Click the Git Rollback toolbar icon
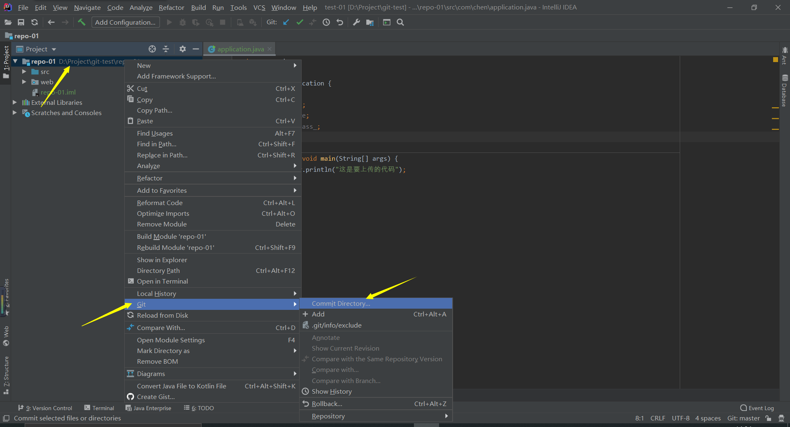This screenshot has width=790, height=427. click(x=340, y=22)
